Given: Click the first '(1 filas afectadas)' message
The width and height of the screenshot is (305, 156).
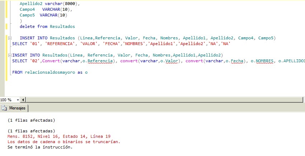Looking at the screenshot, I should point(31,120).
